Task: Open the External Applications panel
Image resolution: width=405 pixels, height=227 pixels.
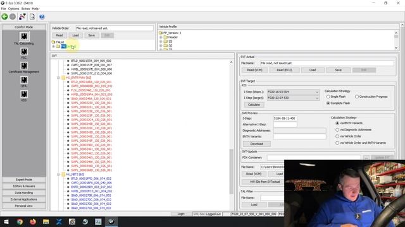Action: point(24,199)
